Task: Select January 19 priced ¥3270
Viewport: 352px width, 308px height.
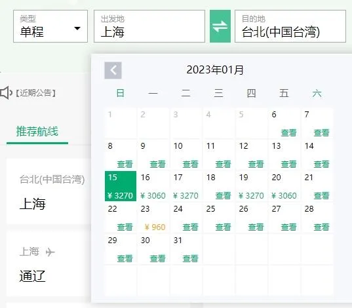Action: click(252, 186)
